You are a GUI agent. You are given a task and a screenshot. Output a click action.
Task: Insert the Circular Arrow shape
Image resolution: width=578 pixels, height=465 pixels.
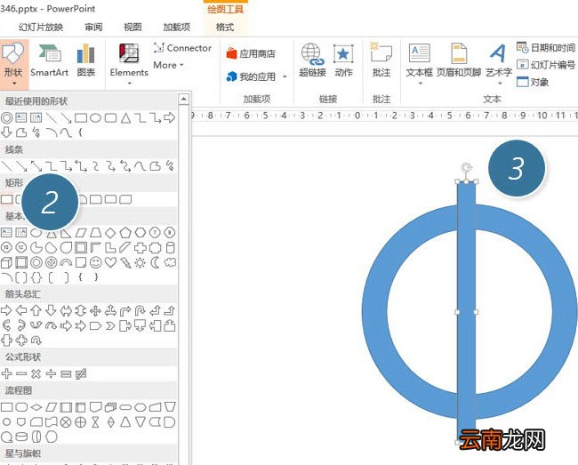pyautogui.click(x=36, y=341)
